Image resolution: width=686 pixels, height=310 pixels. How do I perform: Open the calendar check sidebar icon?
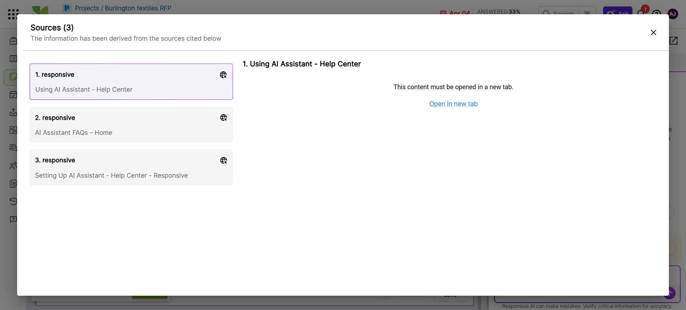(x=13, y=95)
